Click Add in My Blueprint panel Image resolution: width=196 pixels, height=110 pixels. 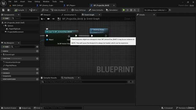tap(6, 47)
